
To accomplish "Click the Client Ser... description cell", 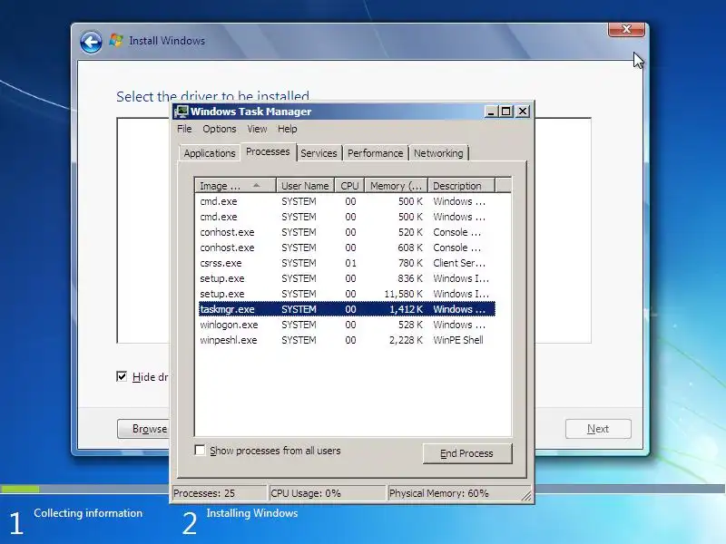I will click(x=459, y=263).
